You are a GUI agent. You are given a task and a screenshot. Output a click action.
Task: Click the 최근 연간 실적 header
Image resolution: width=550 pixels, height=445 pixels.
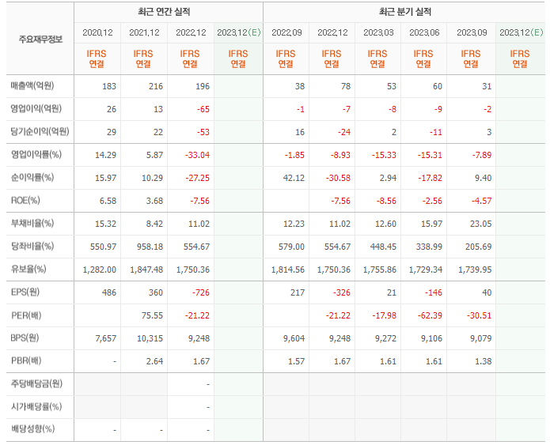164,12
